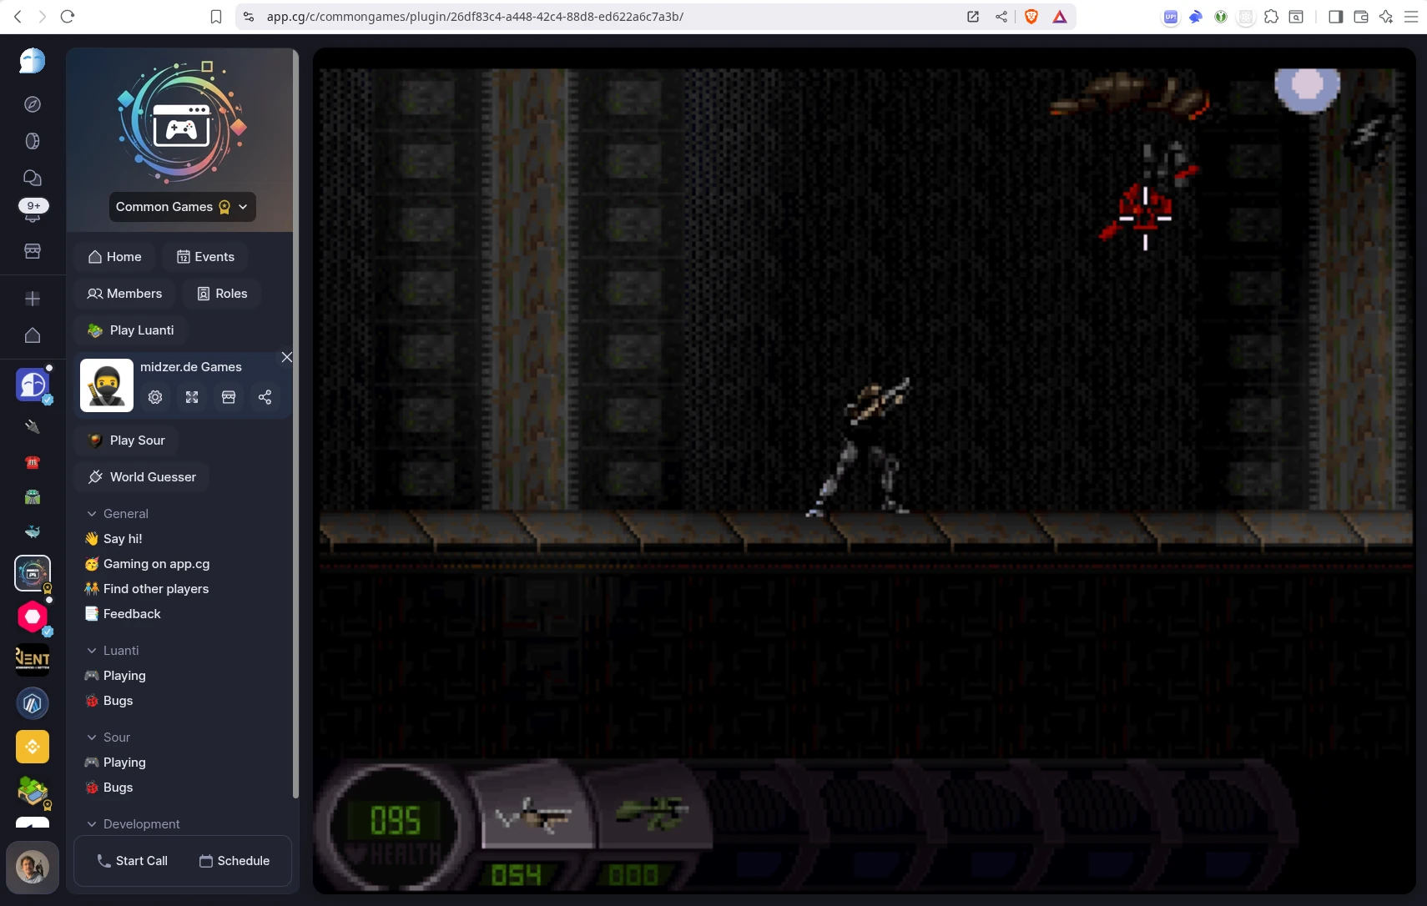The image size is (1427, 906).
Task: Share the midzer.de Games plugin
Action: point(265,397)
